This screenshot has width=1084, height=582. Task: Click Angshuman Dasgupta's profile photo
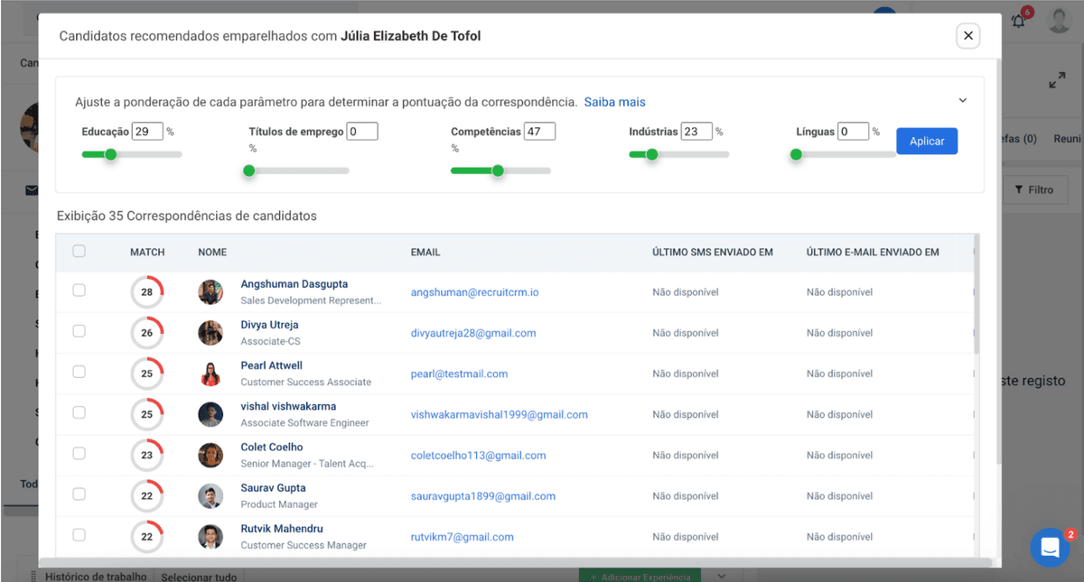[x=210, y=291]
